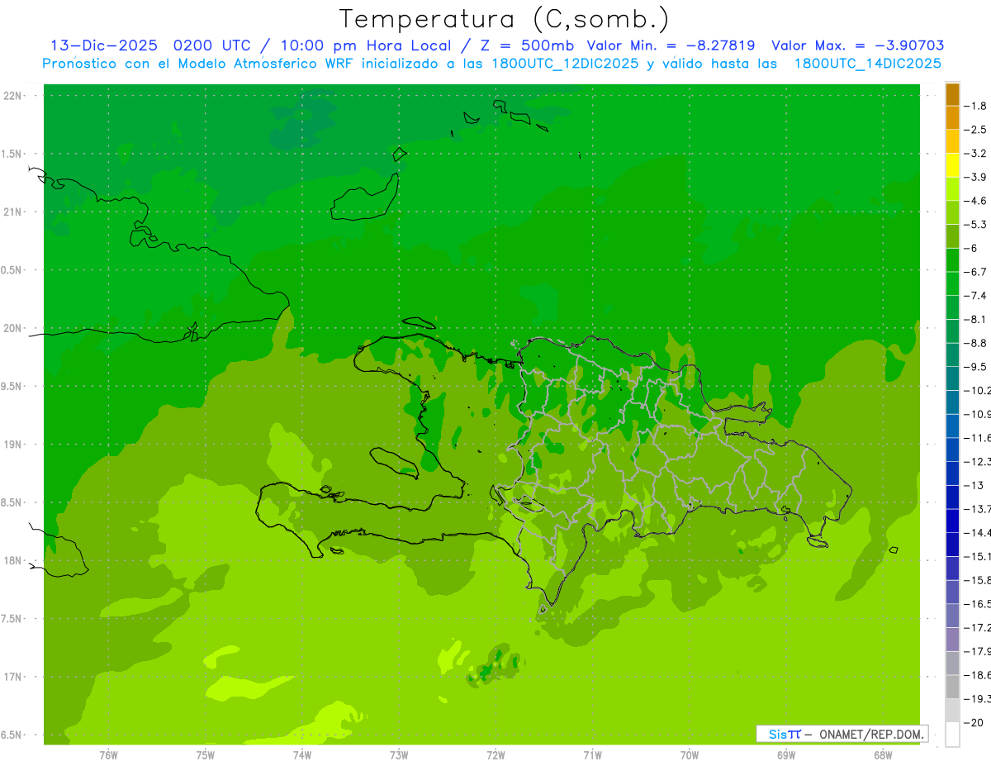This screenshot has height=766, width=991.
Task: Click the teal swatch between -8.8 and -9.5
Action: 953,355
